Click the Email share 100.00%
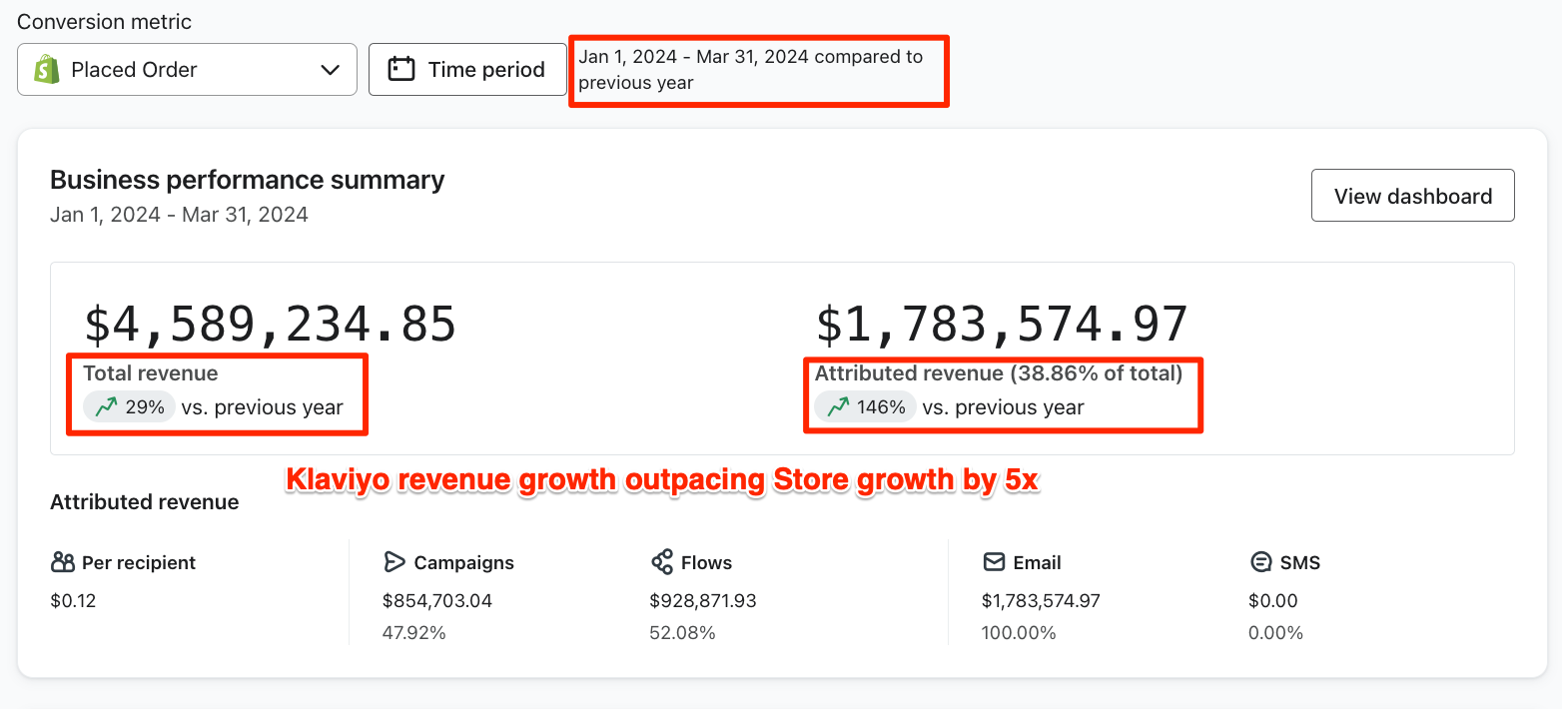 coord(1020,633)
